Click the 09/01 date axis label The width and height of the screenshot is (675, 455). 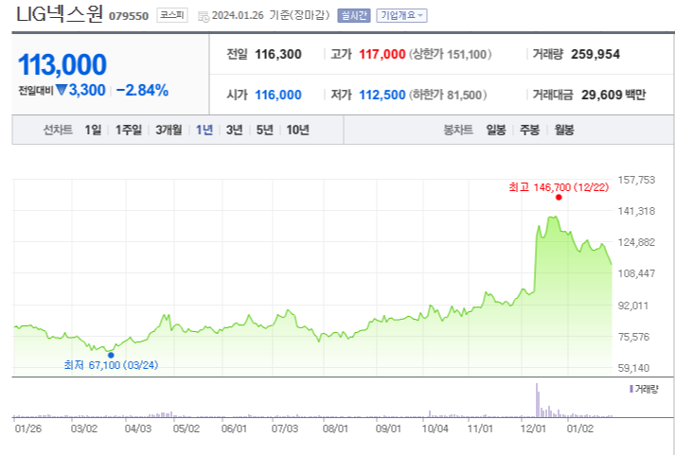[388, 429]
